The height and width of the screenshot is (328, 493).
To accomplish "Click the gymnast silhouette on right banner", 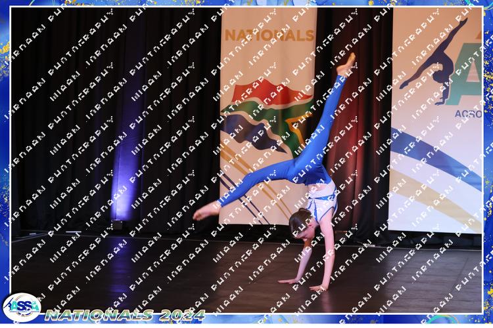I will pyautogui.click(x=434, y=61).
